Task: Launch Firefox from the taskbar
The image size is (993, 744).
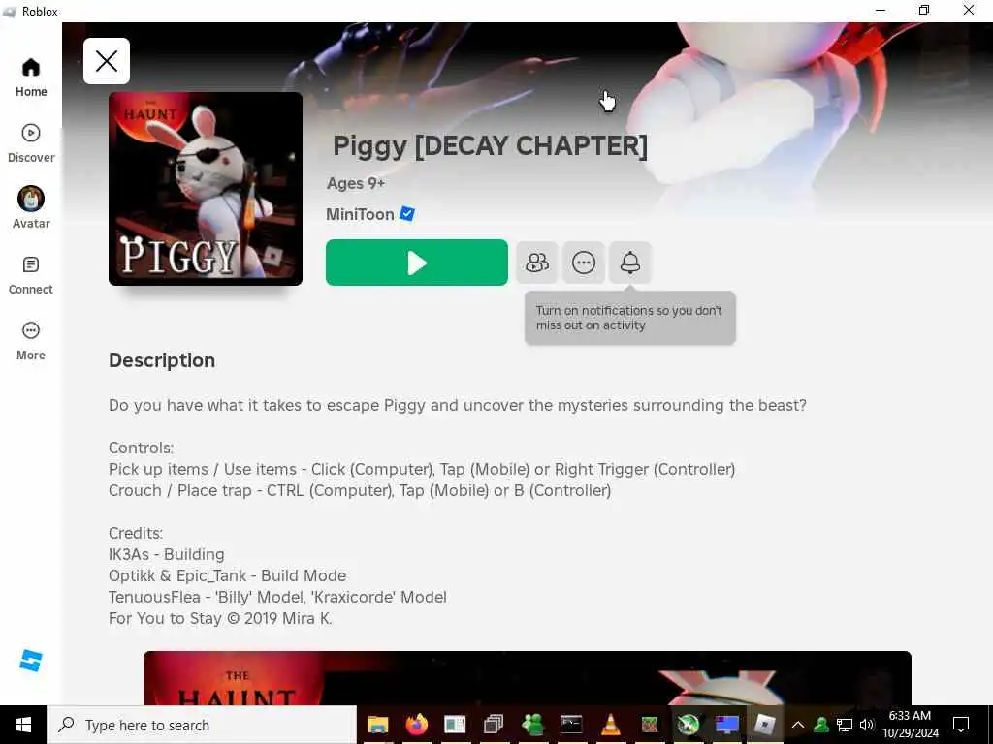Action: coord(417,725)
